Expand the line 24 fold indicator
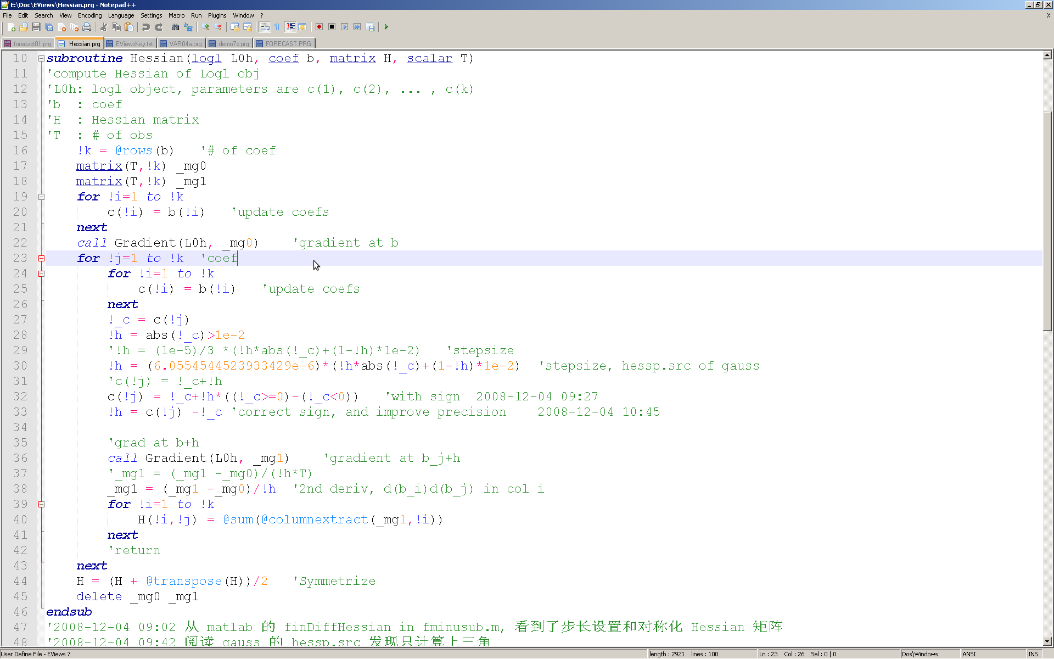The height and width of the screenshot is (659, 1054). pos(42,273)
